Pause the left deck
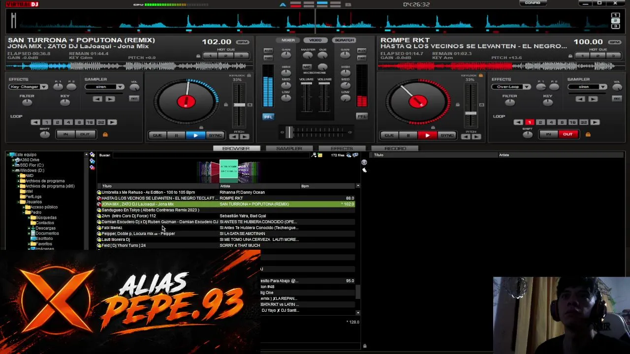This screenshot has width=630, height=354. 176,135
